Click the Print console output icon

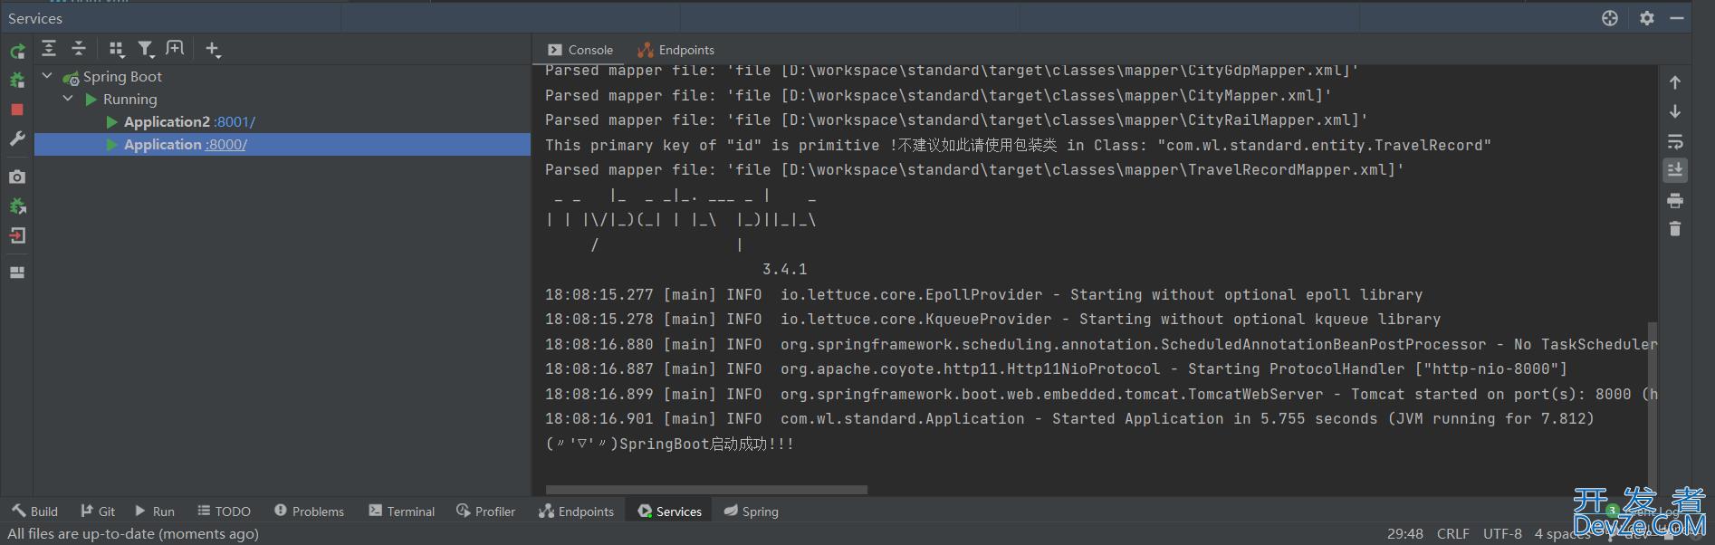[1675, 200]
